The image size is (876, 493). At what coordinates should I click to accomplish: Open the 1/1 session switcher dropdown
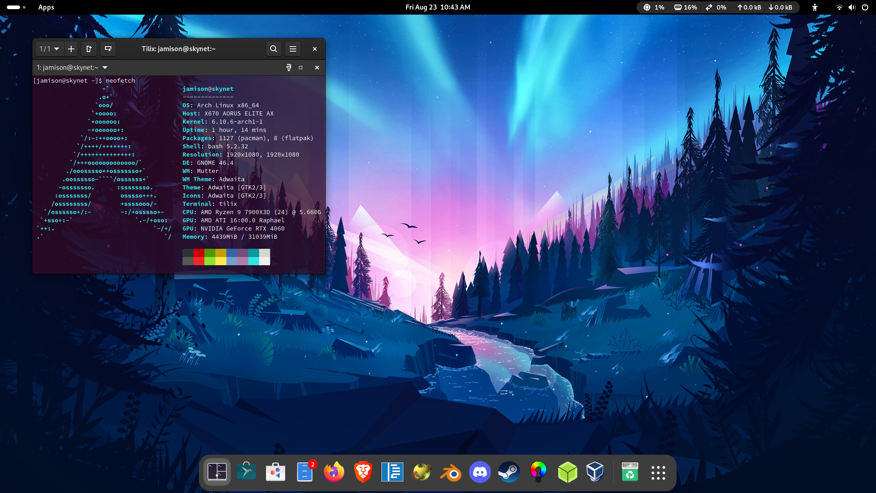tap(49, 49)
